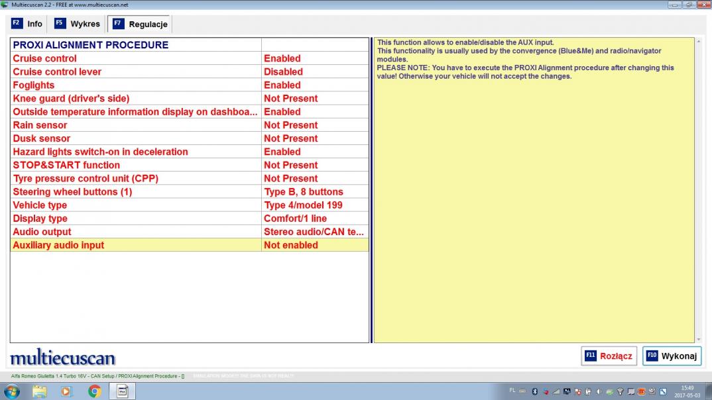The height and width of the screenshot is (400, 712).
Task: Click the description panel scroll-up arrow
Action: point(698,42)
